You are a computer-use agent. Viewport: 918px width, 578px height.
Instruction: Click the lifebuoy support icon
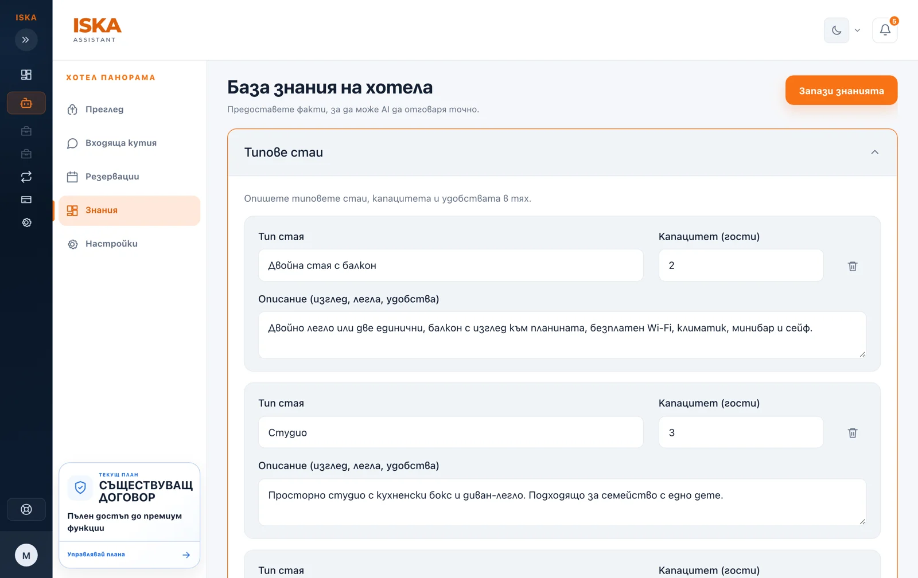[x=26, y=509]
